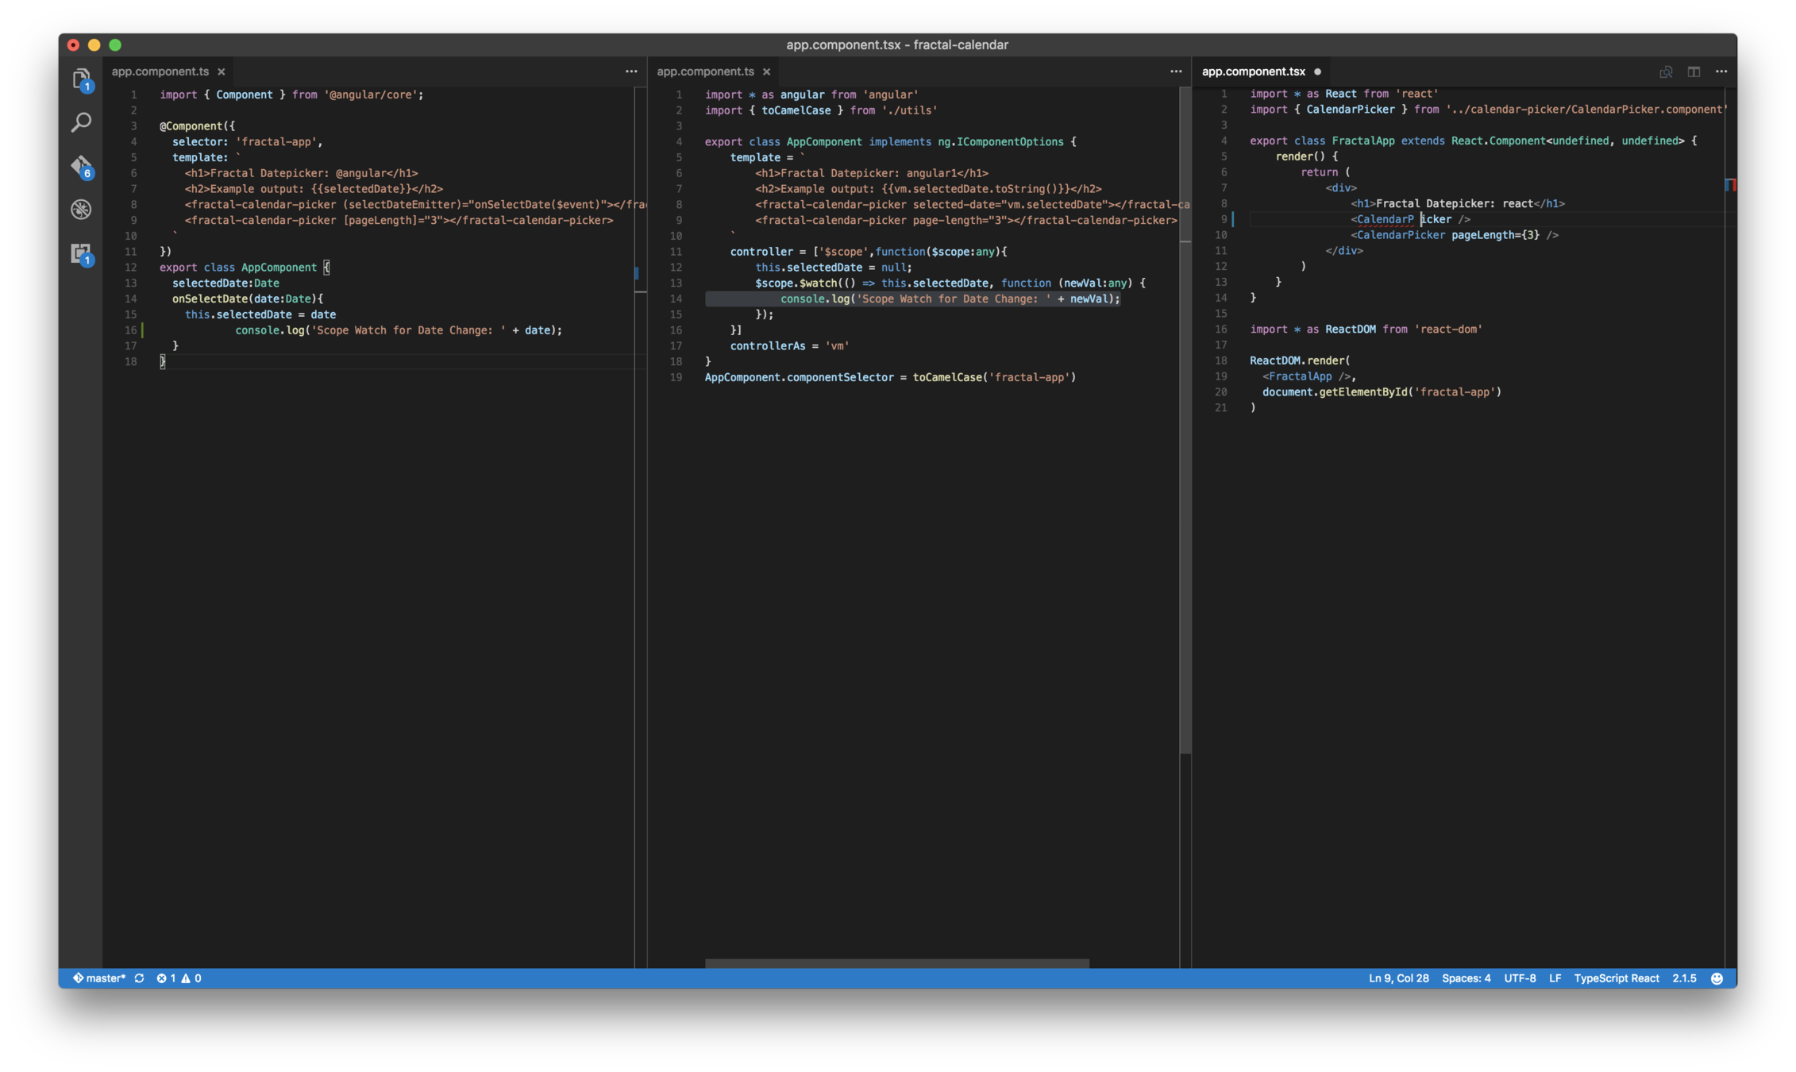1796x1072 pixels.
Task: Click the Open Changes icon in the right editor
Action: (x=1666, y=71)
